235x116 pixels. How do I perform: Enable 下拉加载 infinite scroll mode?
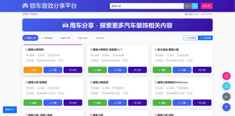pos(205,38)
